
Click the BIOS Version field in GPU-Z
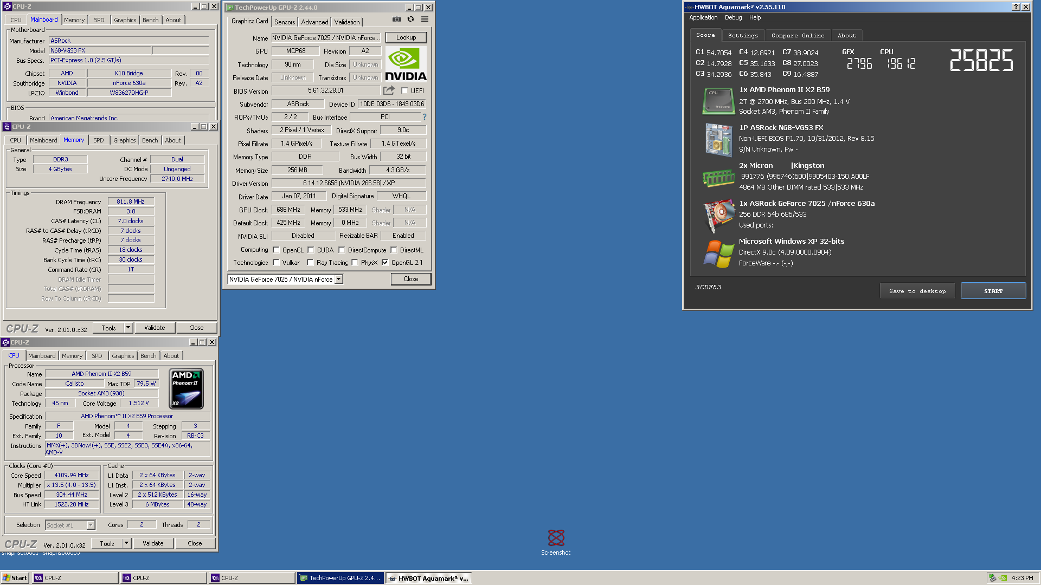click(326, 90)
